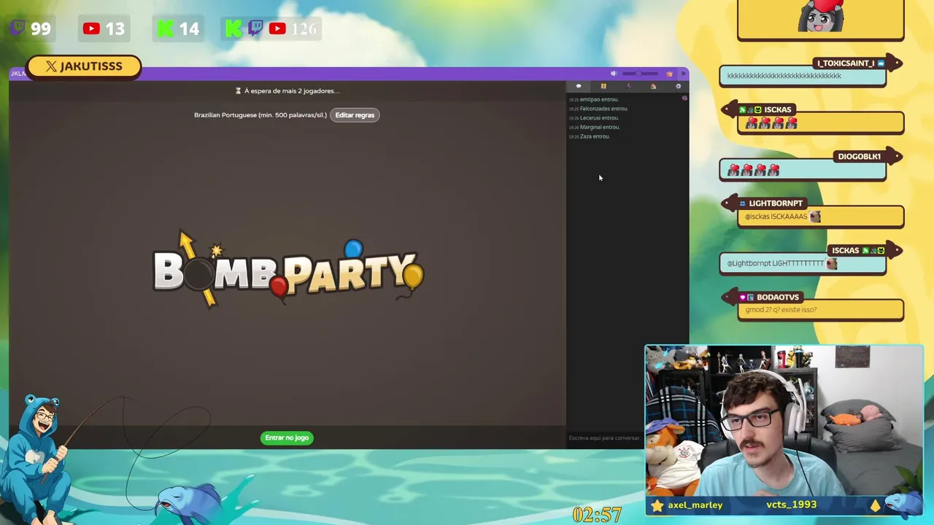Open the room house tab

click(x=653, y=86)
